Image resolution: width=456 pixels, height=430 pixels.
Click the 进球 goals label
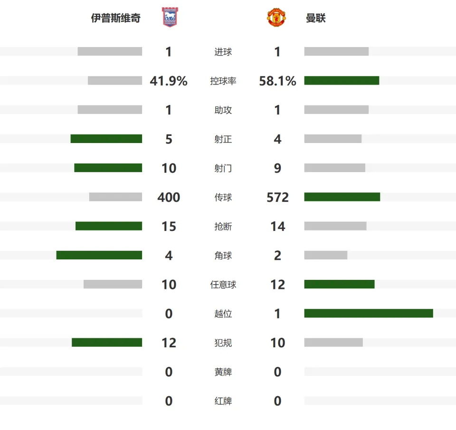click(223, 52)
